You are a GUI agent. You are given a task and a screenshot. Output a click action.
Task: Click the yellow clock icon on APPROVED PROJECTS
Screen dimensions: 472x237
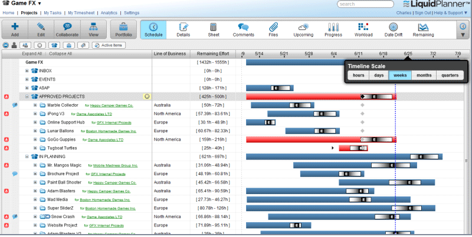tap(147, 96)
